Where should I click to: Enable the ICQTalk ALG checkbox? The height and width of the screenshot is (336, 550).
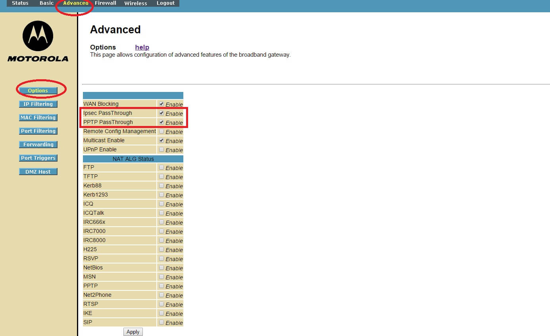coord(162,213)
